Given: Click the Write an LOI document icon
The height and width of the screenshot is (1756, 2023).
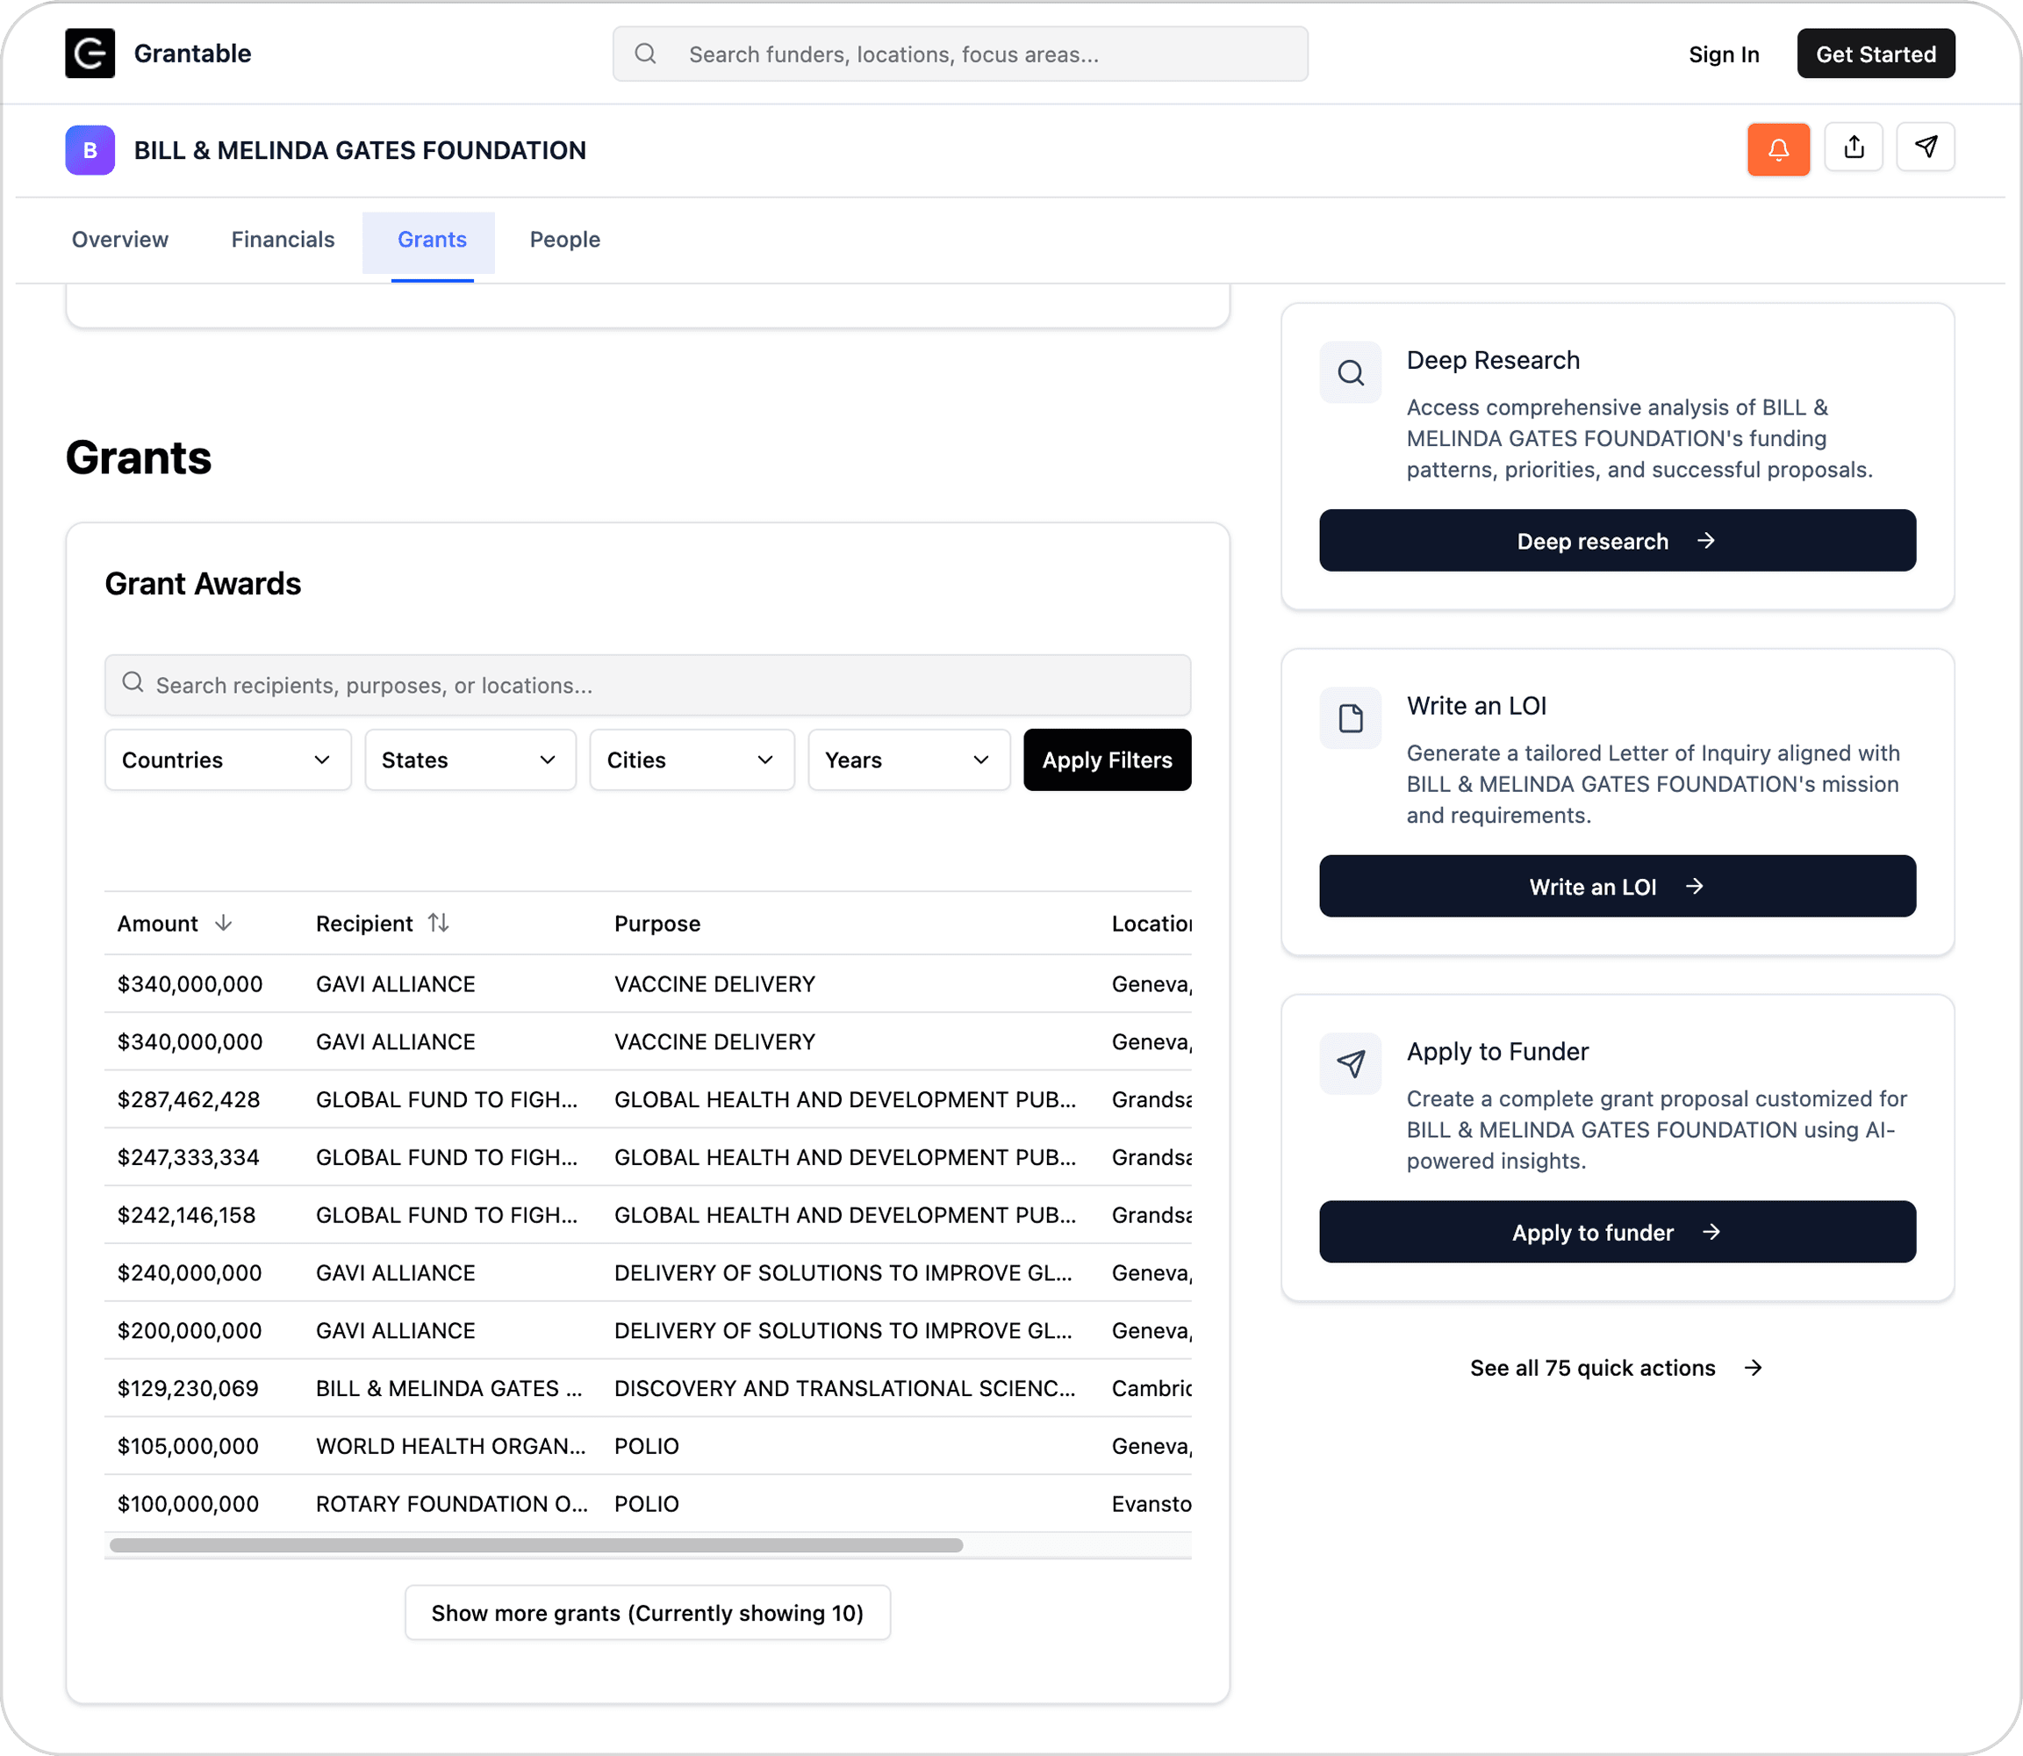Looking at the screenshot, I should 1350,718.
